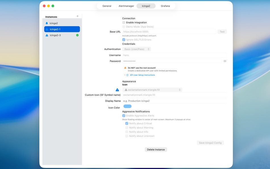The width and height of the screenshot is (270, 169).
Task: Open the Icon Color swatch picker
Action: 127,106
